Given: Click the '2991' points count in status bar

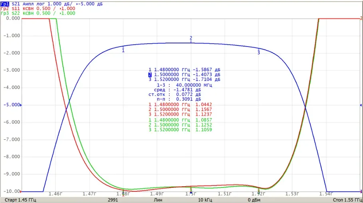Looking at the screenshot, I should (x=113, y=200).
